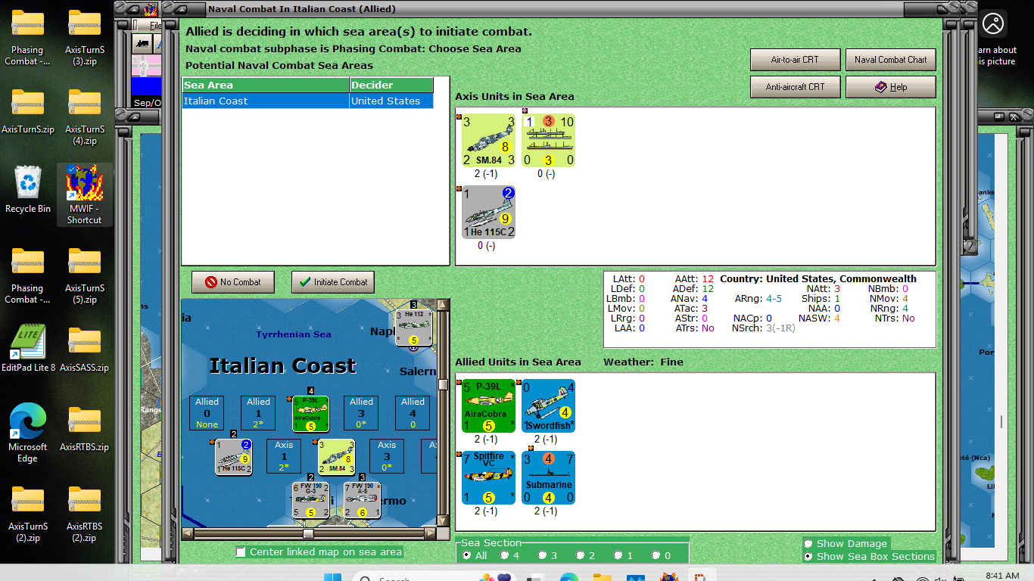Click the 0 (-) value under He 115C
This screenshot has width=1034, height=581.
tap(488, 246)
